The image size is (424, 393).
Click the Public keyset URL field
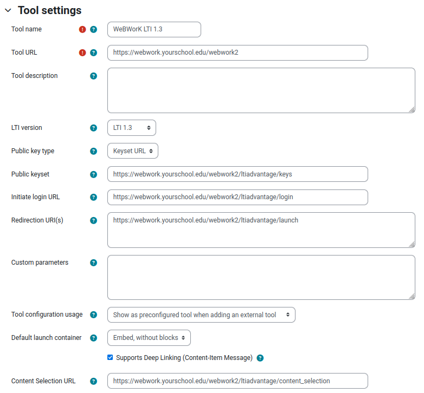[x=237, y=174]
